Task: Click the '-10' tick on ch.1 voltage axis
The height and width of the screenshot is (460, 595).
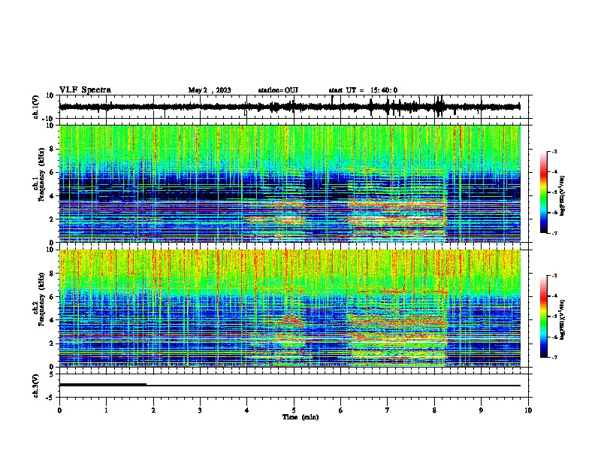Action: (49, 119)
